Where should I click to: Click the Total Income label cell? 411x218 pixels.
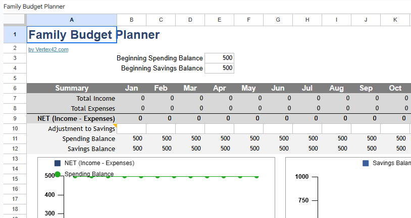pyautogui.click(x=72, y=98)
